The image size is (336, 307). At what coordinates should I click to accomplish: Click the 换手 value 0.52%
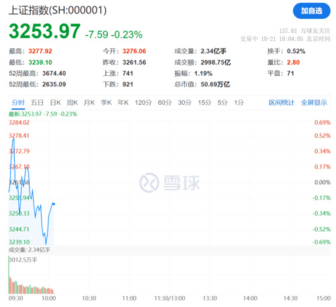click(296, 51)
